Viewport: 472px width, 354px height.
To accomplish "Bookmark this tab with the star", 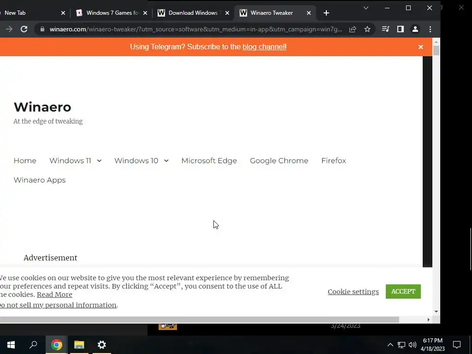I will (x=367, y=29).
